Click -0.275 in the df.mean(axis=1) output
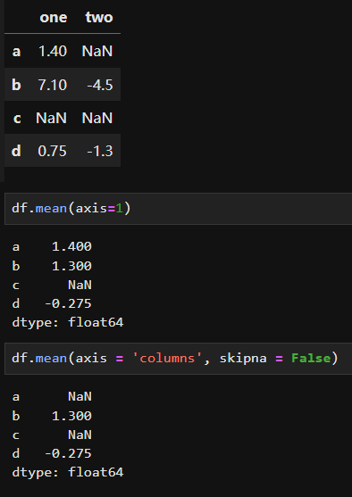 [68, 303]
